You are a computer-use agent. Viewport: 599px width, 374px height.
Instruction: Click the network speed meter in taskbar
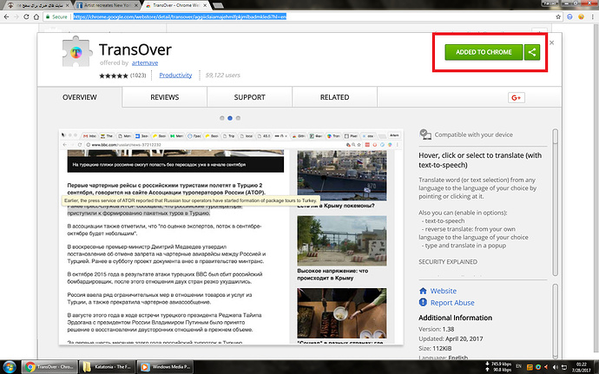pos(498,367)
